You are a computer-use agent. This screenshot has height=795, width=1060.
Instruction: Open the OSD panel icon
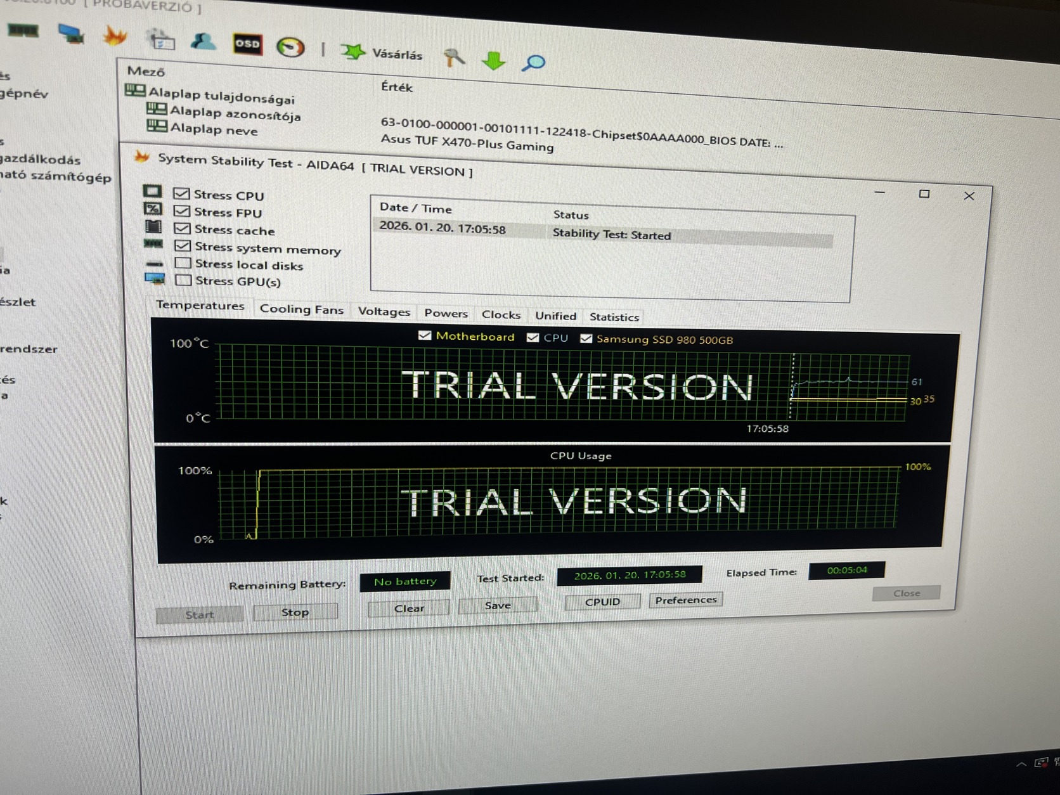(247, 44)
